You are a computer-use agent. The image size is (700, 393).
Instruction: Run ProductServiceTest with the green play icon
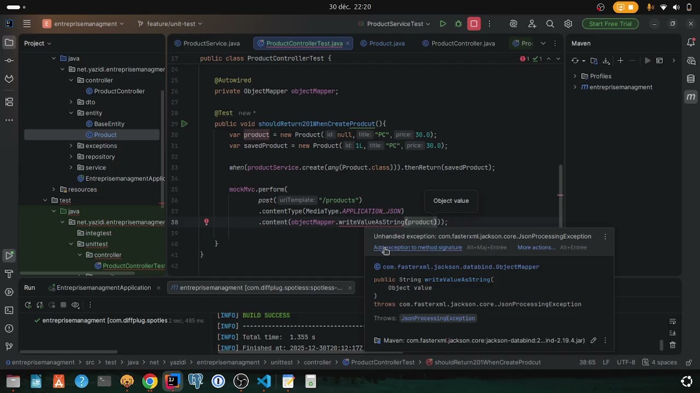tap(443, 23)
